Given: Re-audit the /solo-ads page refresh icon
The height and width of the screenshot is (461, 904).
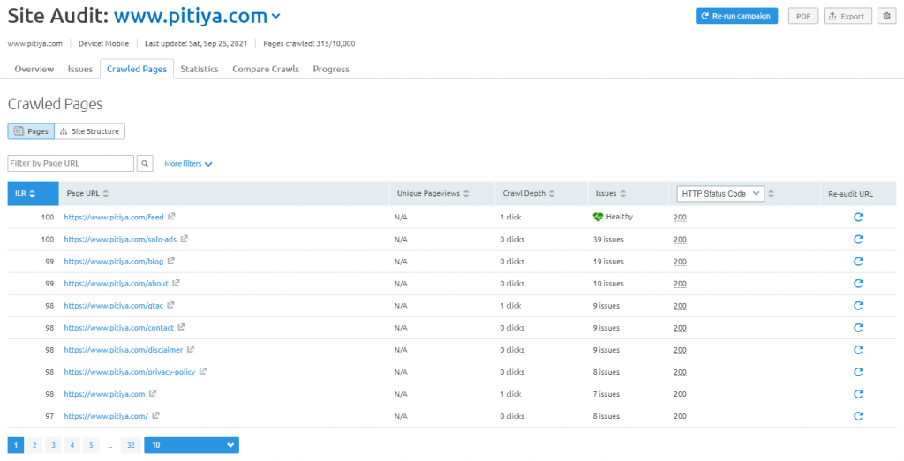Looking at the screenshot, I should click(x=858, y=240).
